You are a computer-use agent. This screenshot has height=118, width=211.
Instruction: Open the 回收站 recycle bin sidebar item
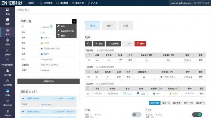(8, 113)
